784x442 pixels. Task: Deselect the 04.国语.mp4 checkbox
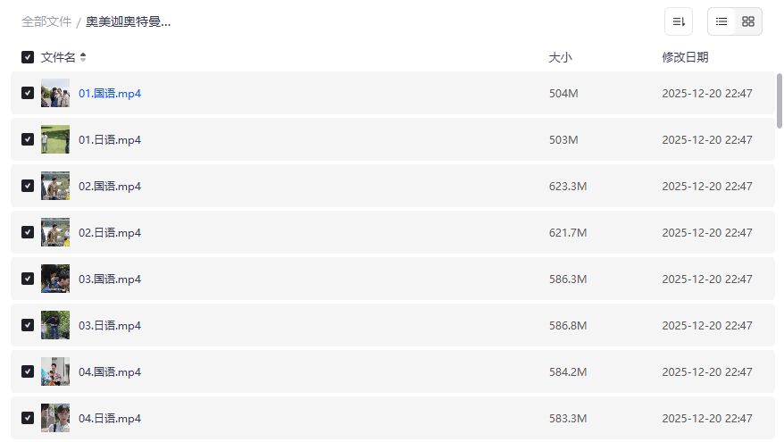[28, 371]
